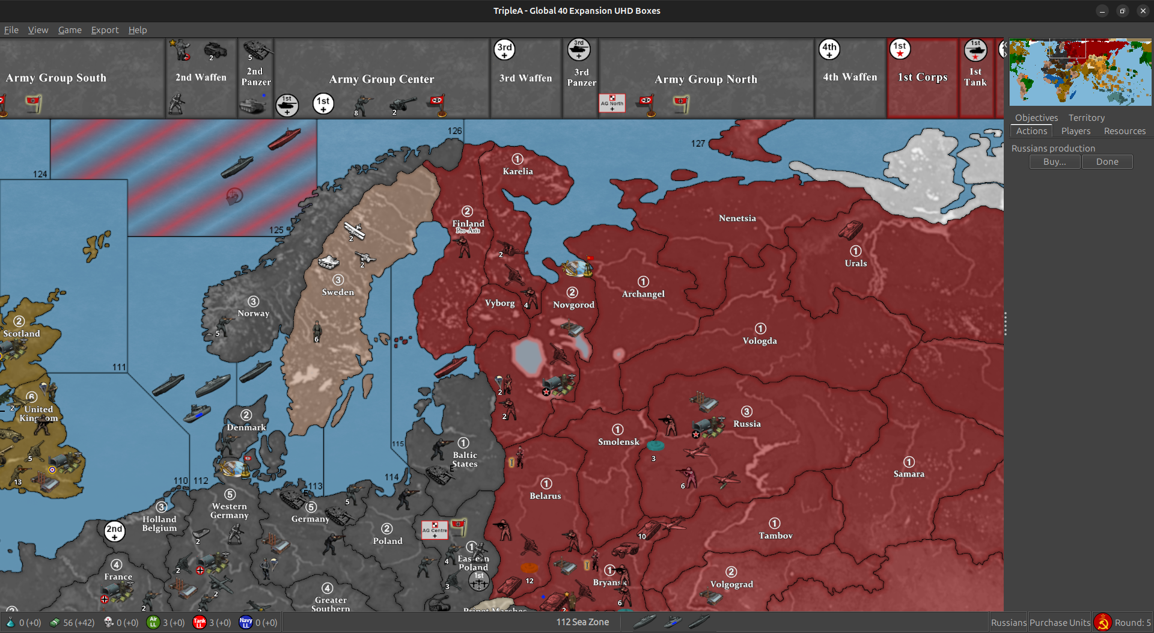
Task: Click the 4th marker in 4th Waffen box
Action: tap(829, 50)
